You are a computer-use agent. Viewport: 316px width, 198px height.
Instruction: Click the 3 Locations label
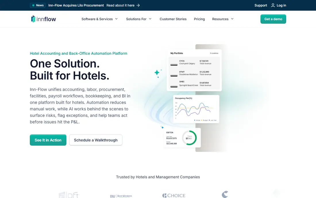pyautogui.click(x=214, y=53)
